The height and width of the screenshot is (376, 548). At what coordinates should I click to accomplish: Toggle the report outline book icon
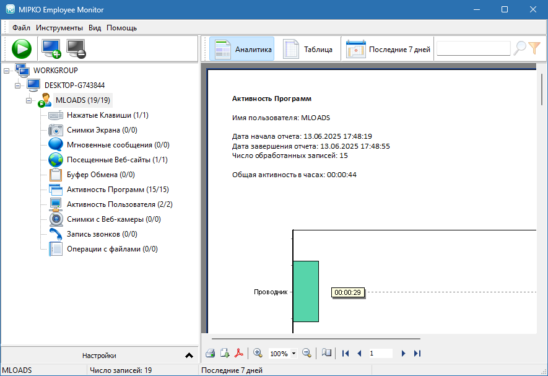click(x=326, y=352)
